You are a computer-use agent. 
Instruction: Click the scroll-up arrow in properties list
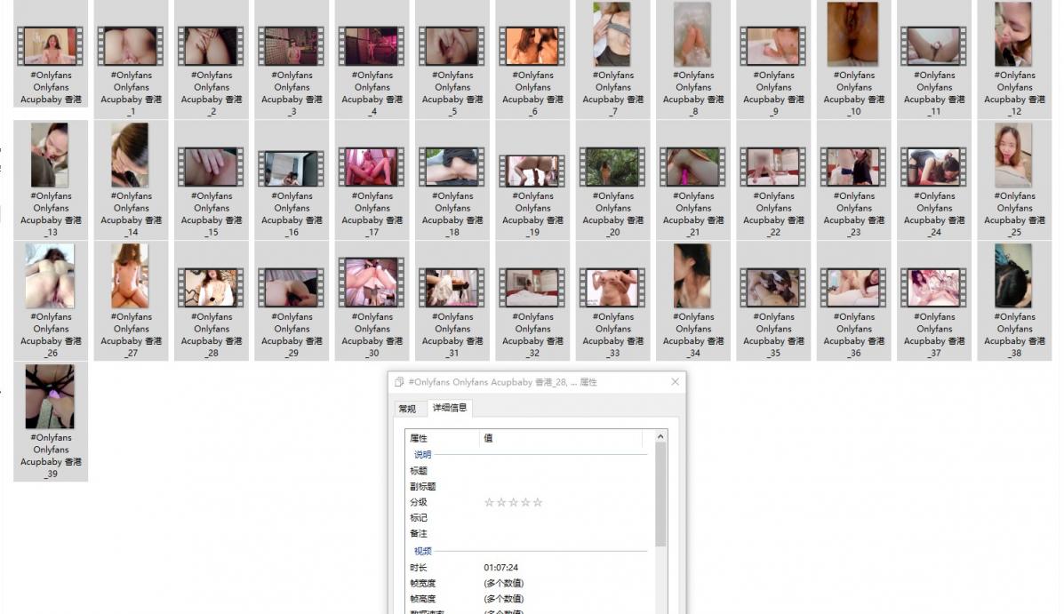(660, 437)
